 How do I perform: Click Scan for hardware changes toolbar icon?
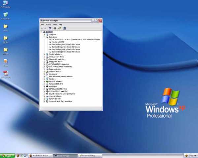[x=65, y=28]
